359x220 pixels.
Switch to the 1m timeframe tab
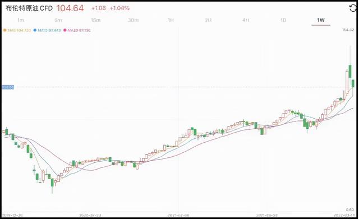tap(21, 20)
